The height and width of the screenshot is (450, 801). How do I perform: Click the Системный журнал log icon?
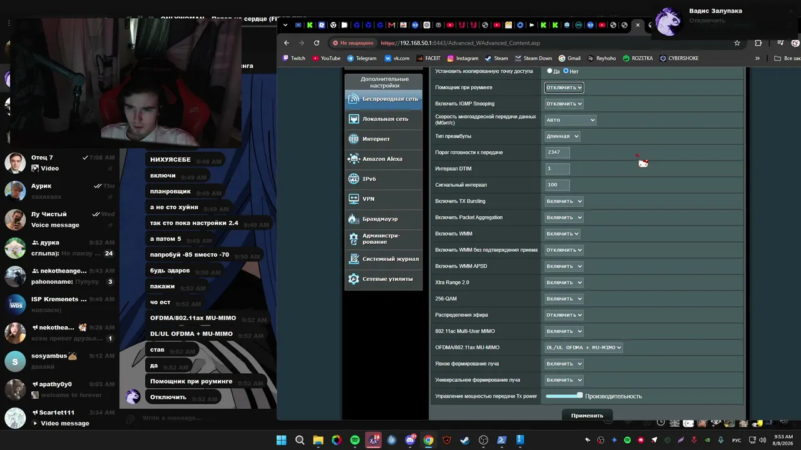354,259
